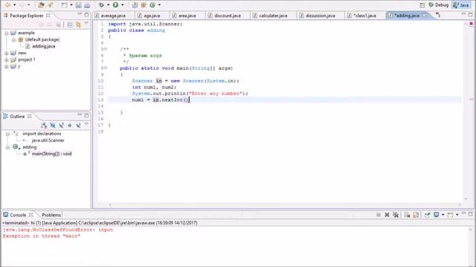Open the average.java editor tab
The image size is (476, 267).
113,16
